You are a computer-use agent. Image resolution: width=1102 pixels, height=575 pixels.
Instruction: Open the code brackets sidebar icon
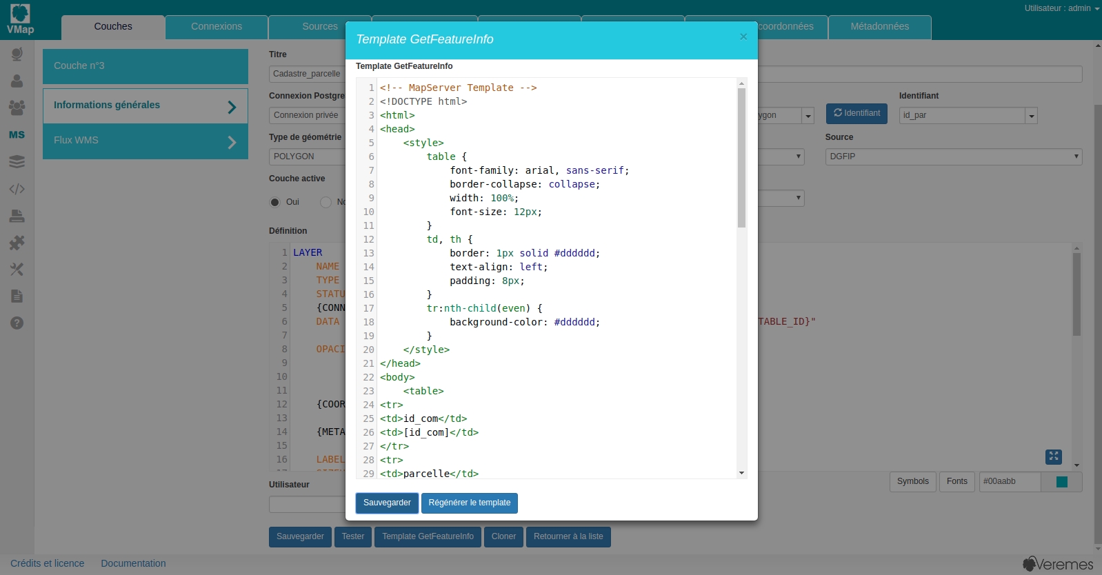[17, 188]
